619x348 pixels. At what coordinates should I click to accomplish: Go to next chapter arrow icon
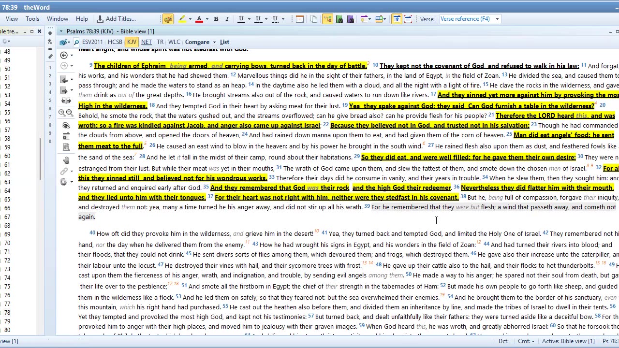point(64,90)
